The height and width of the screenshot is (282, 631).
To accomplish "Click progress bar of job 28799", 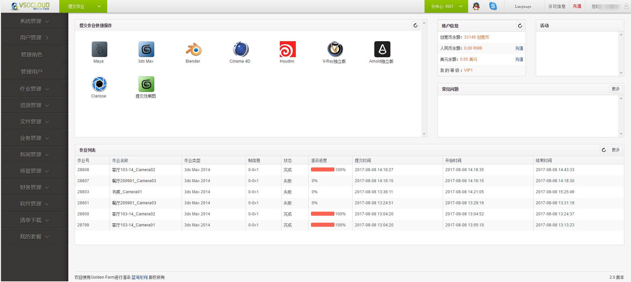I will [322, 225].
